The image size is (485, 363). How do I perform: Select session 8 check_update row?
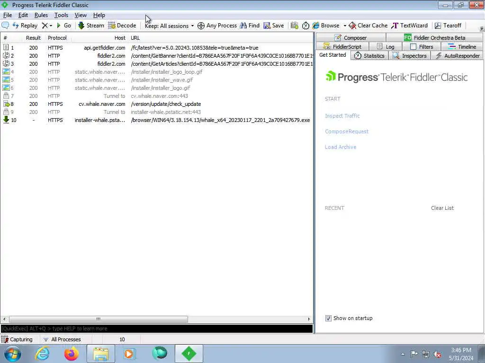(x=156, y=104)
